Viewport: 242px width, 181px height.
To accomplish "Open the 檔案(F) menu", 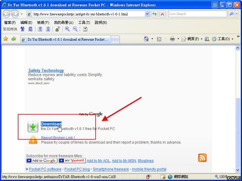I will (x=10, y=23).
